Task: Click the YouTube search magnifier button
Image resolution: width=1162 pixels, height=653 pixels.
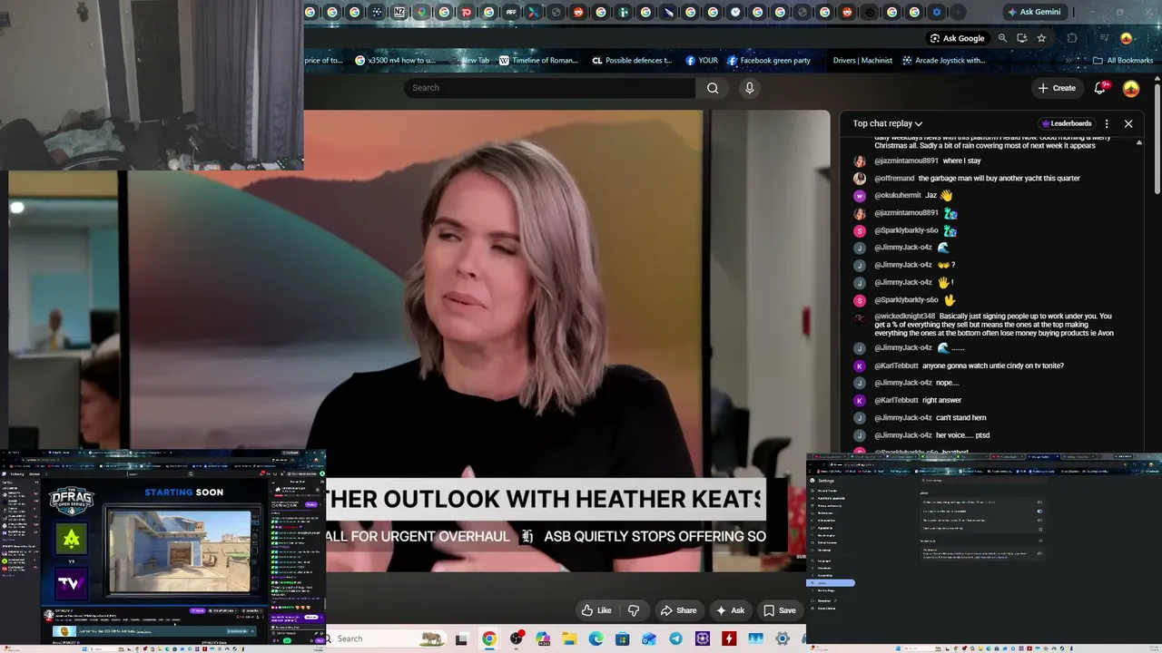Action: click(713, 88)
